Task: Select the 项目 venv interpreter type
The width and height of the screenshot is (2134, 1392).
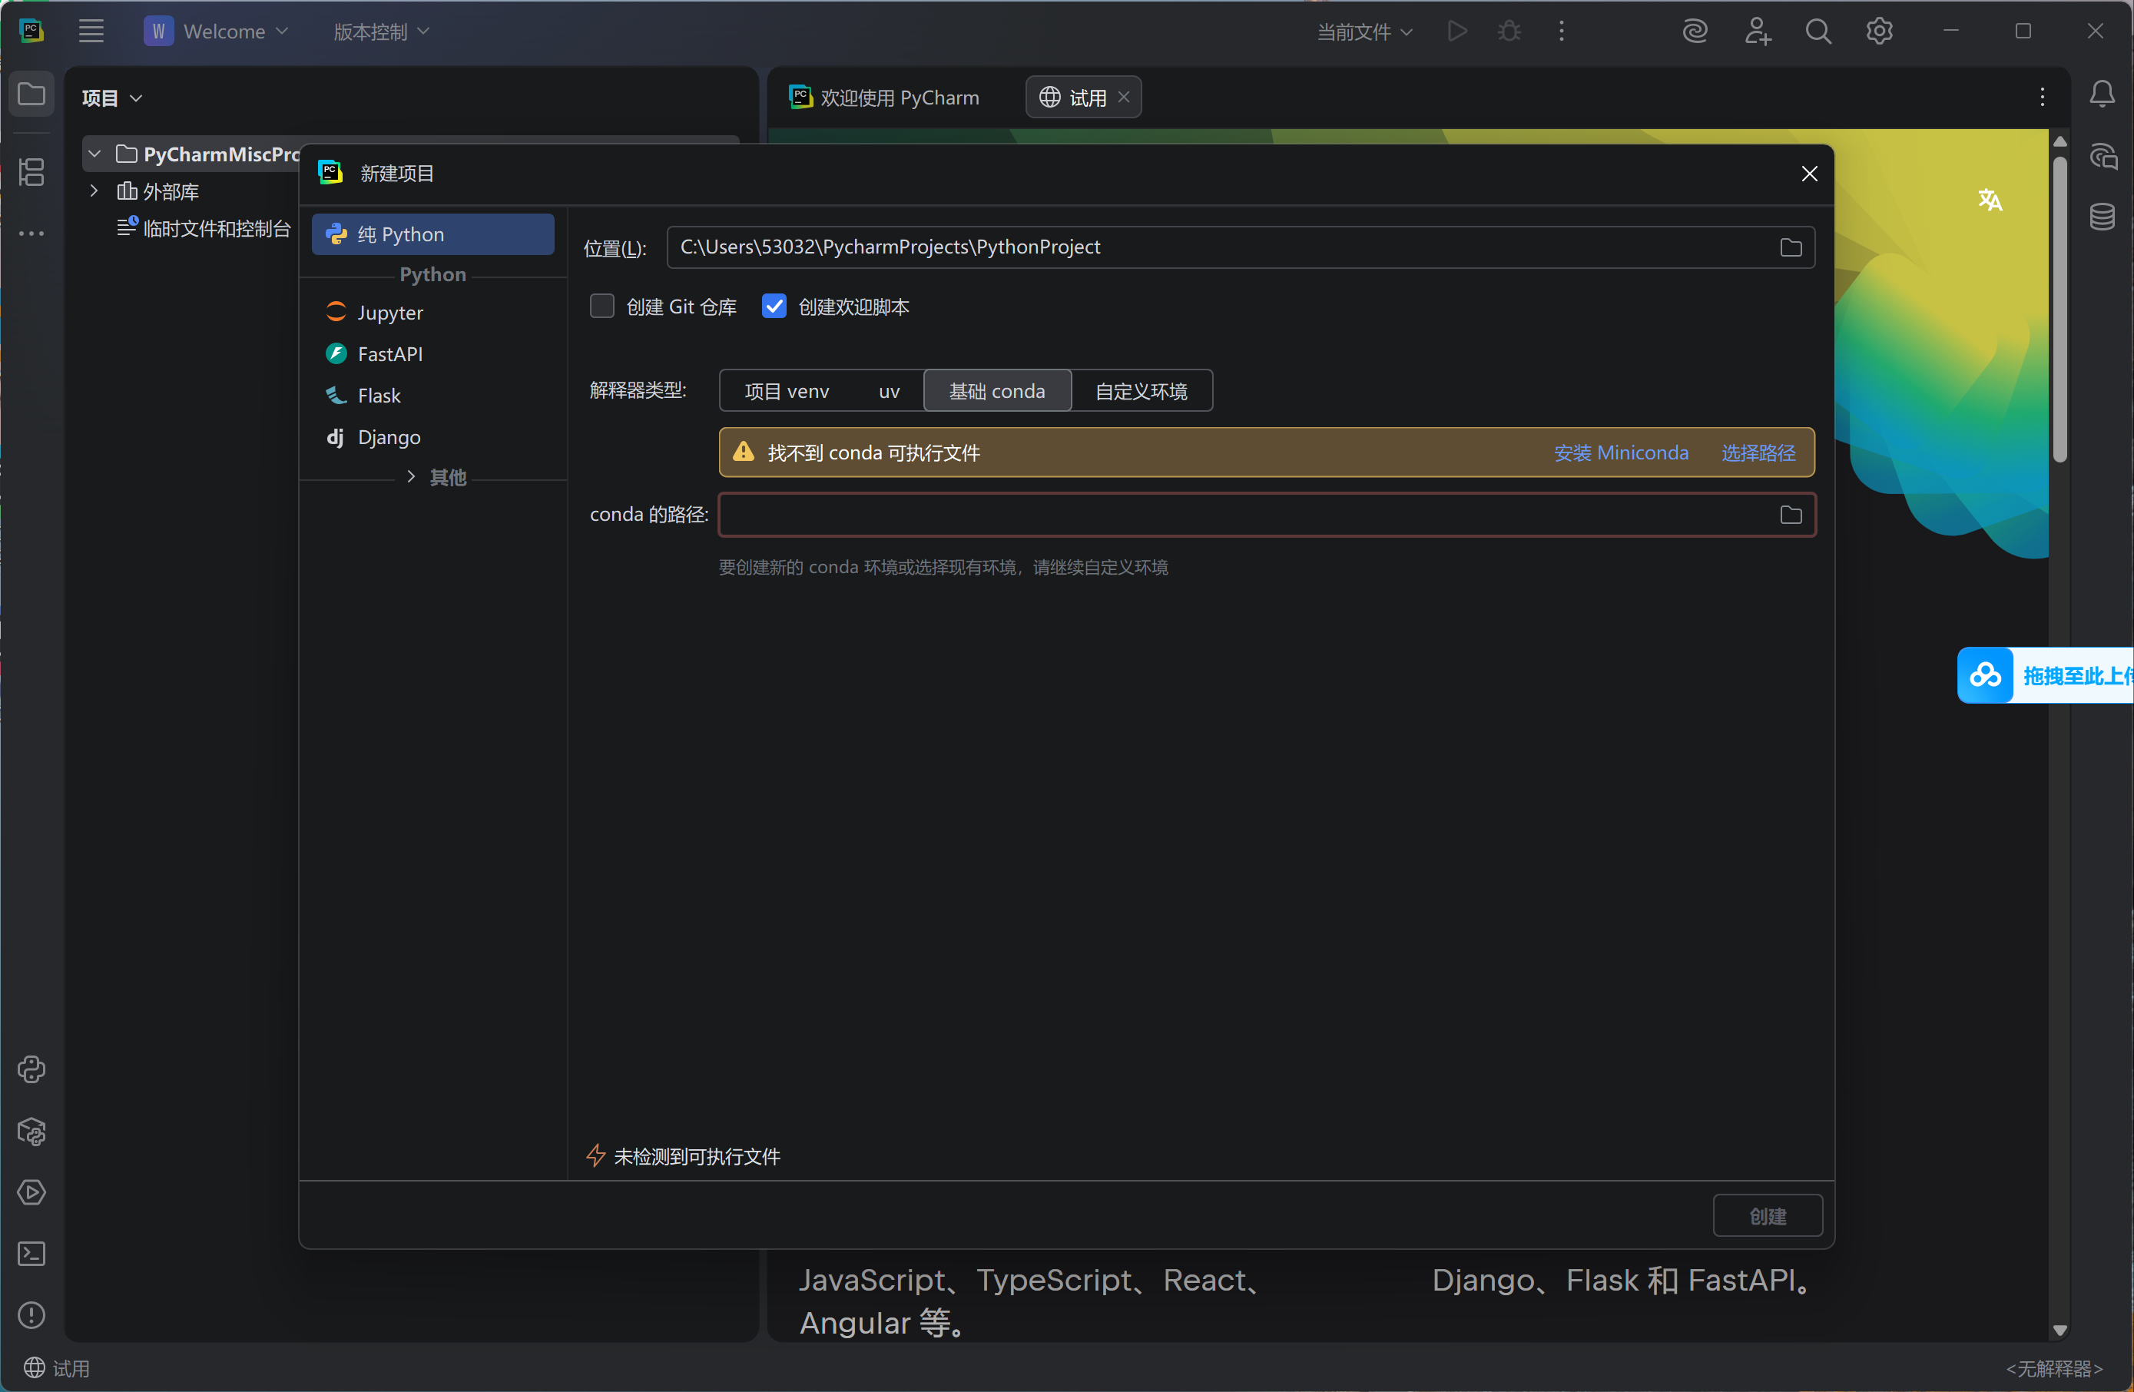Action: pyautogui.click(x=787, y=391)
